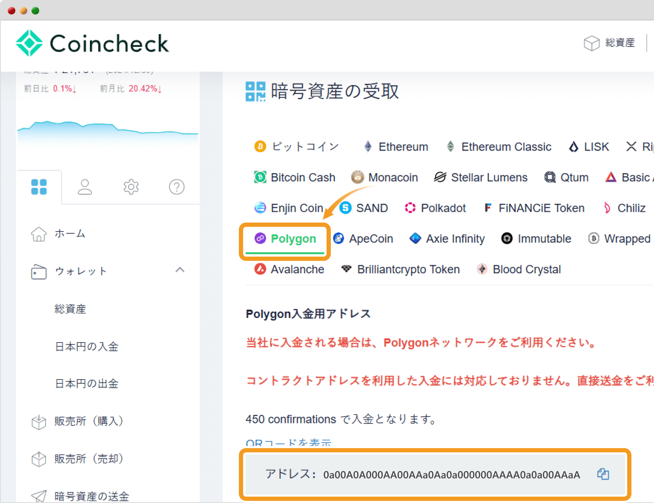The image size is (654, 503).
Task: Click the 販売所（購入） cube icon
Action: [x=39, y=422]
